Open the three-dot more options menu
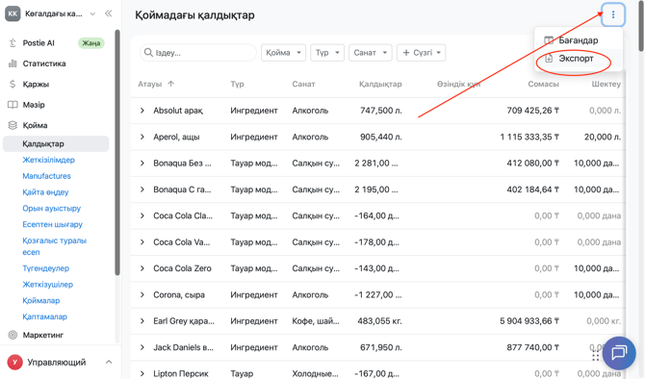 613,14
